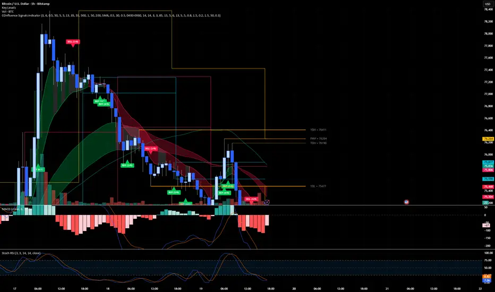Click date label 21 on time axis

[x=387, y=289]
